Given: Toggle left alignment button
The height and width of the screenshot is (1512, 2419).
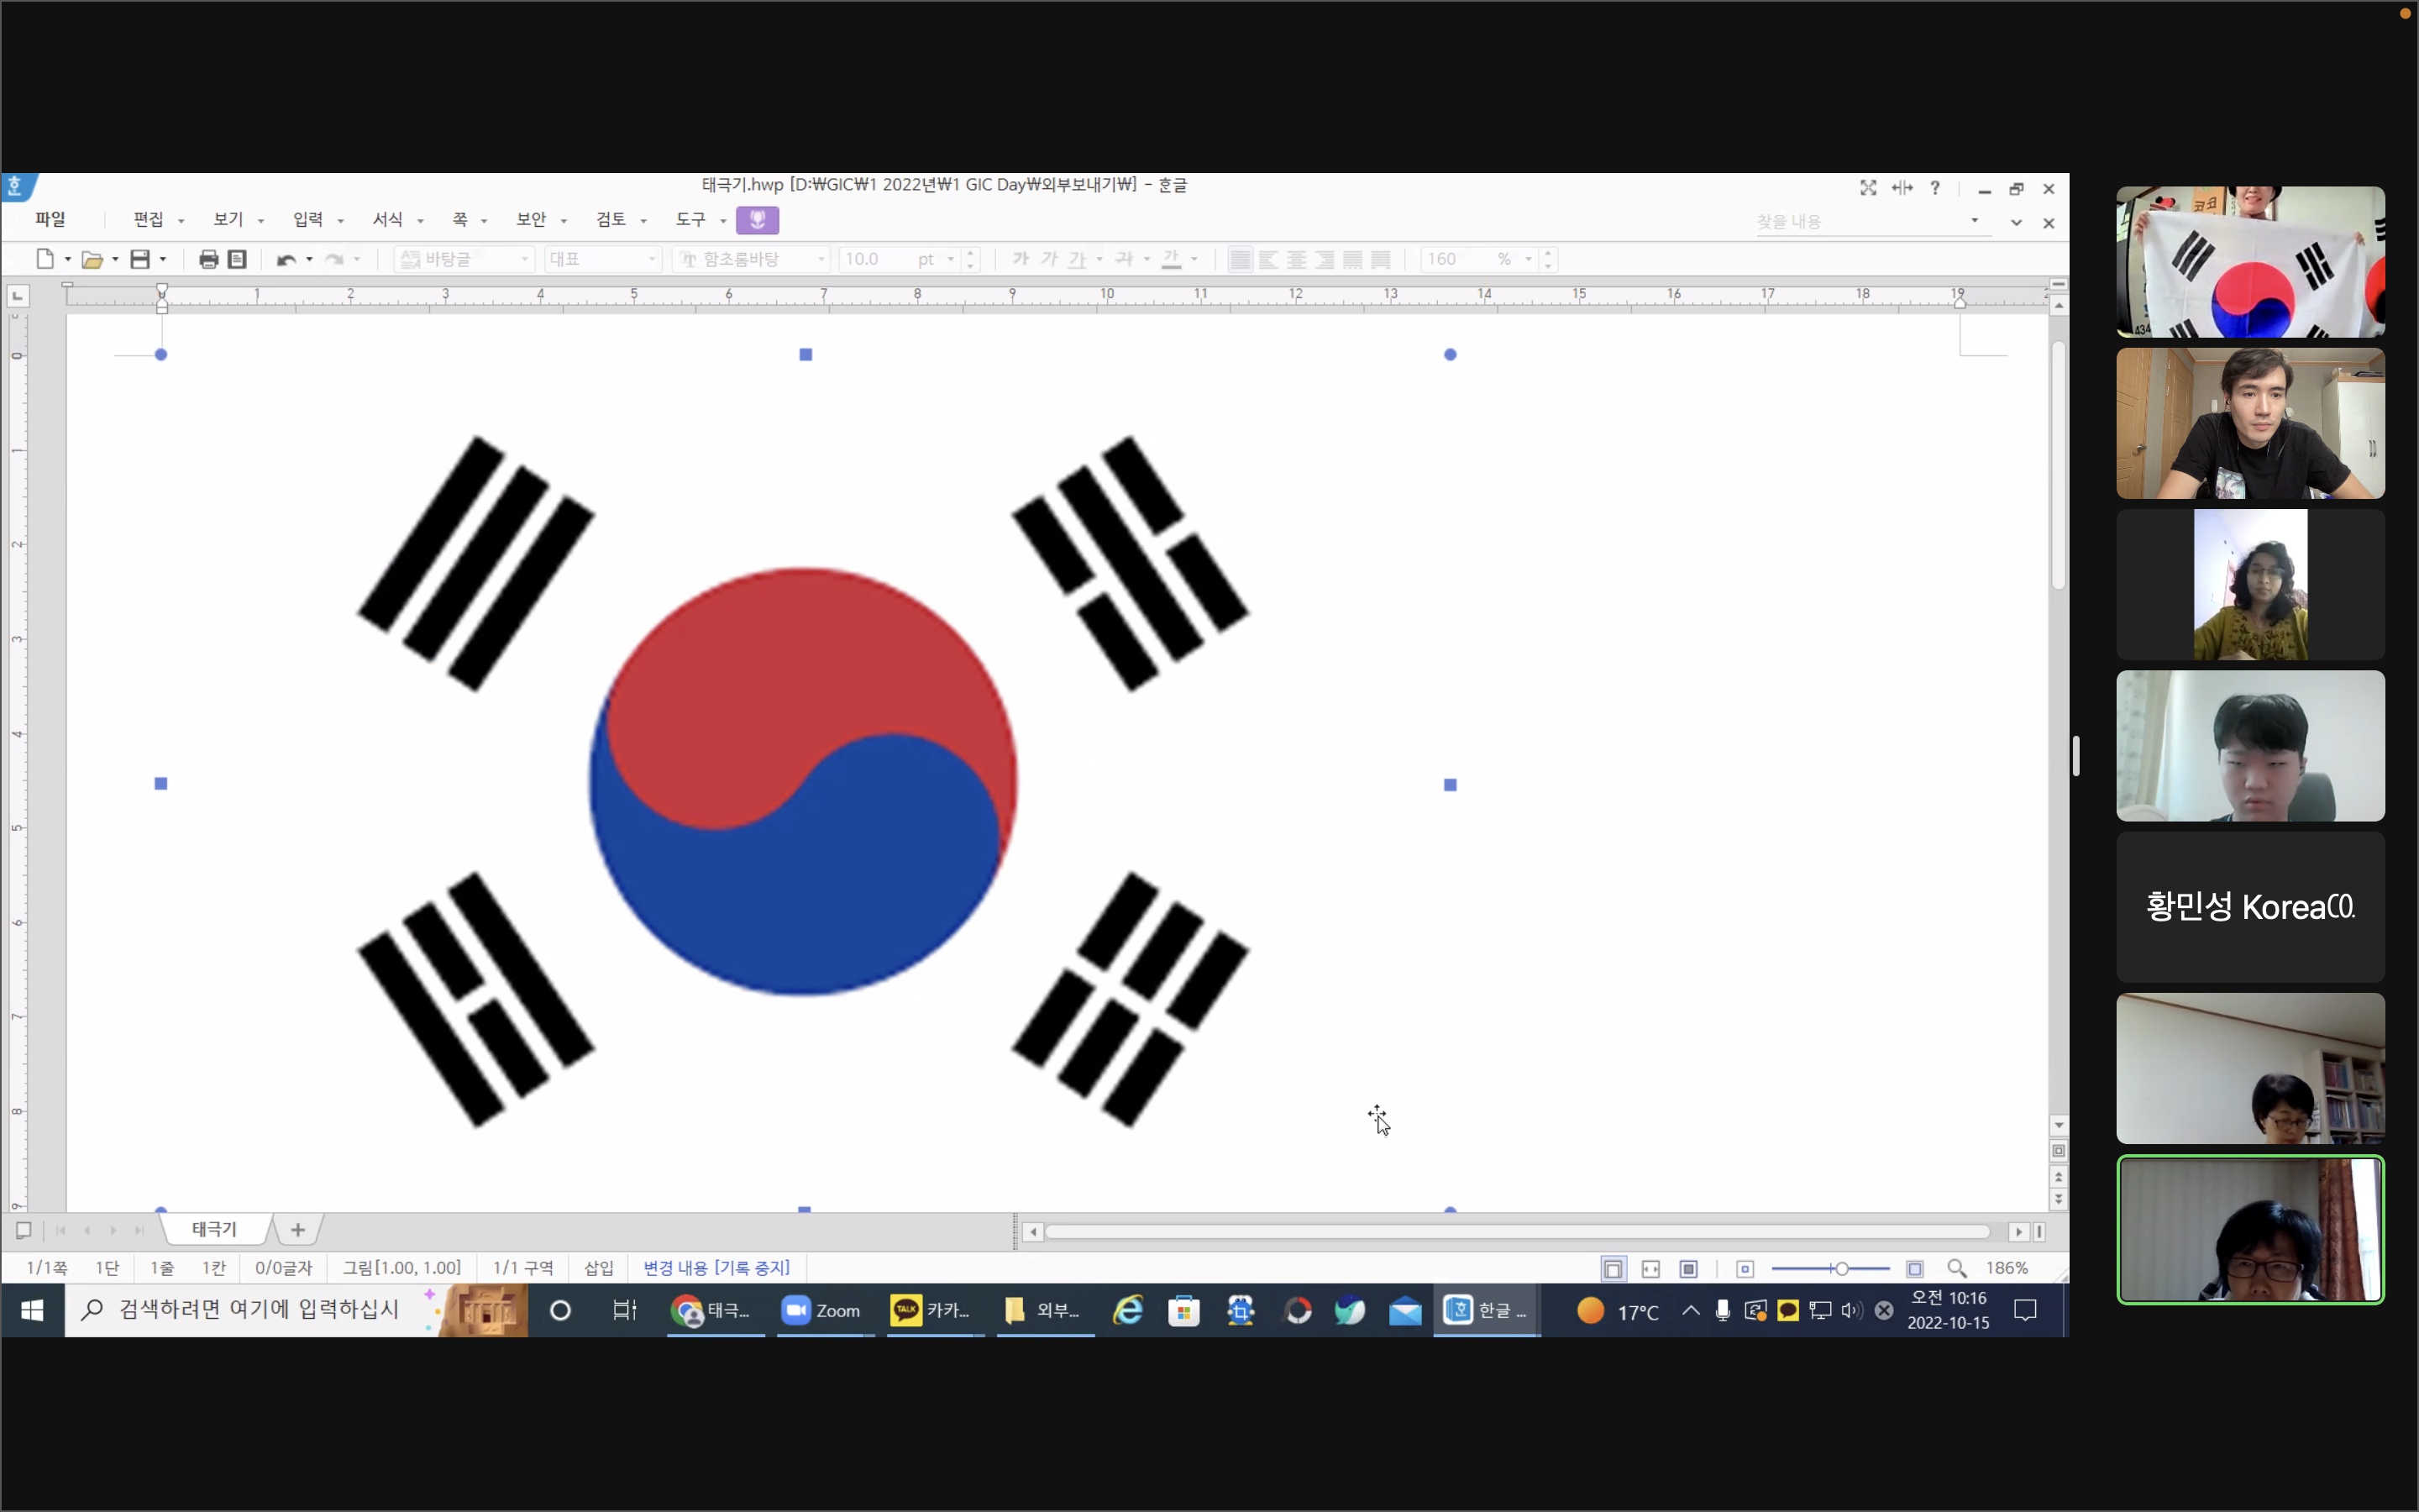Looking at the screenshot, I should coord(1267,260).
